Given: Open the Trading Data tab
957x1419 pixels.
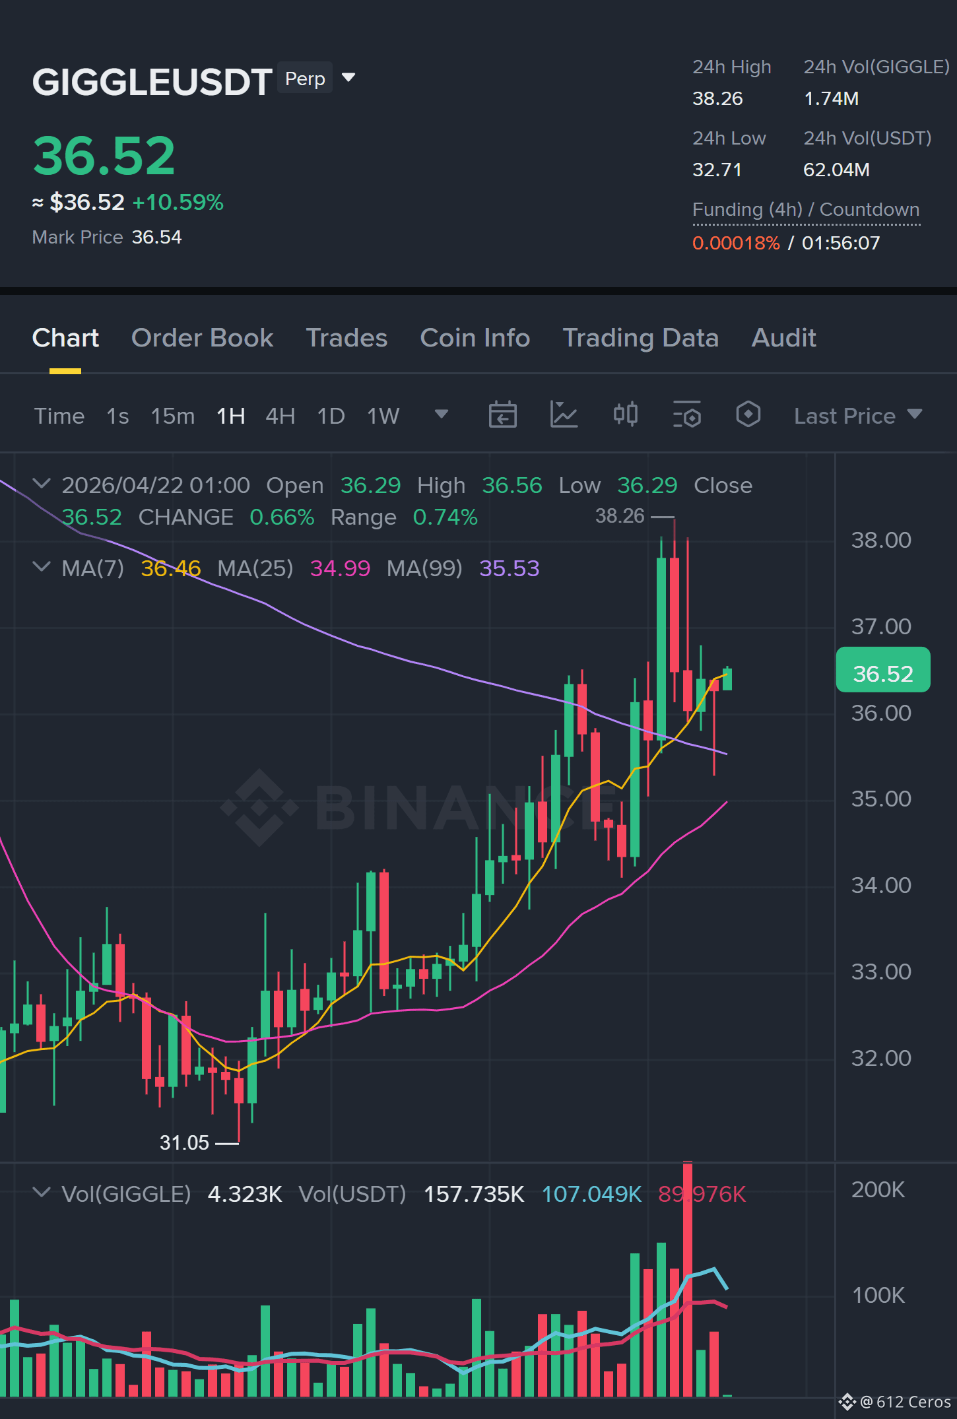Looking at the screenshot, I should point(640,338).
